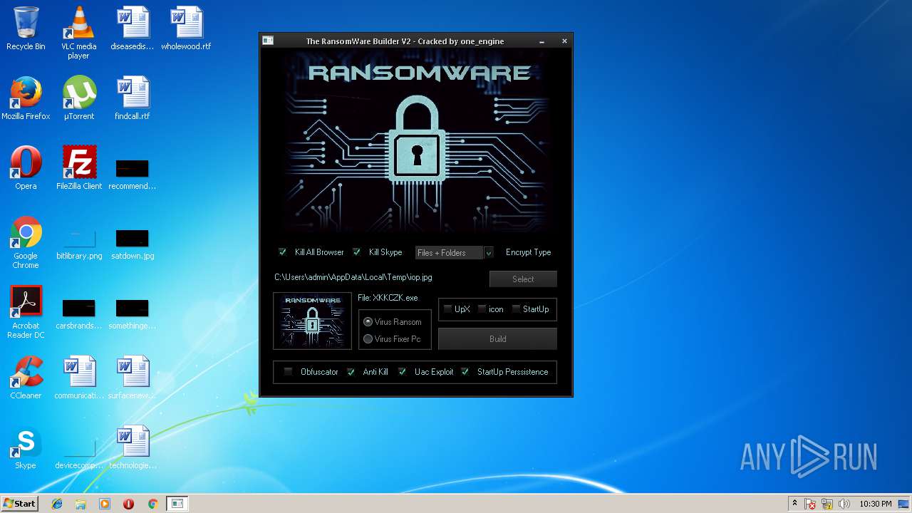Select the satdown.jpg desktop file

click(133, 244)
